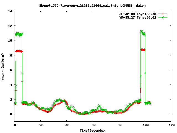
Task: Select legend entry YR-35.27 Tsys:36.82
Action: [x=138, y=17]
